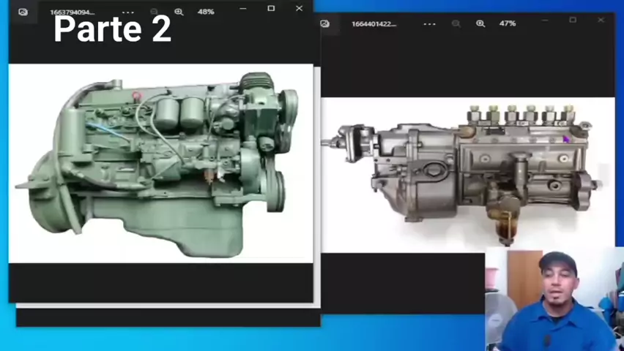The height and width of the screenshot is (351, 624).
Task: Click the 1664401422 file name in the title bar
Action: tap(374, 23)
